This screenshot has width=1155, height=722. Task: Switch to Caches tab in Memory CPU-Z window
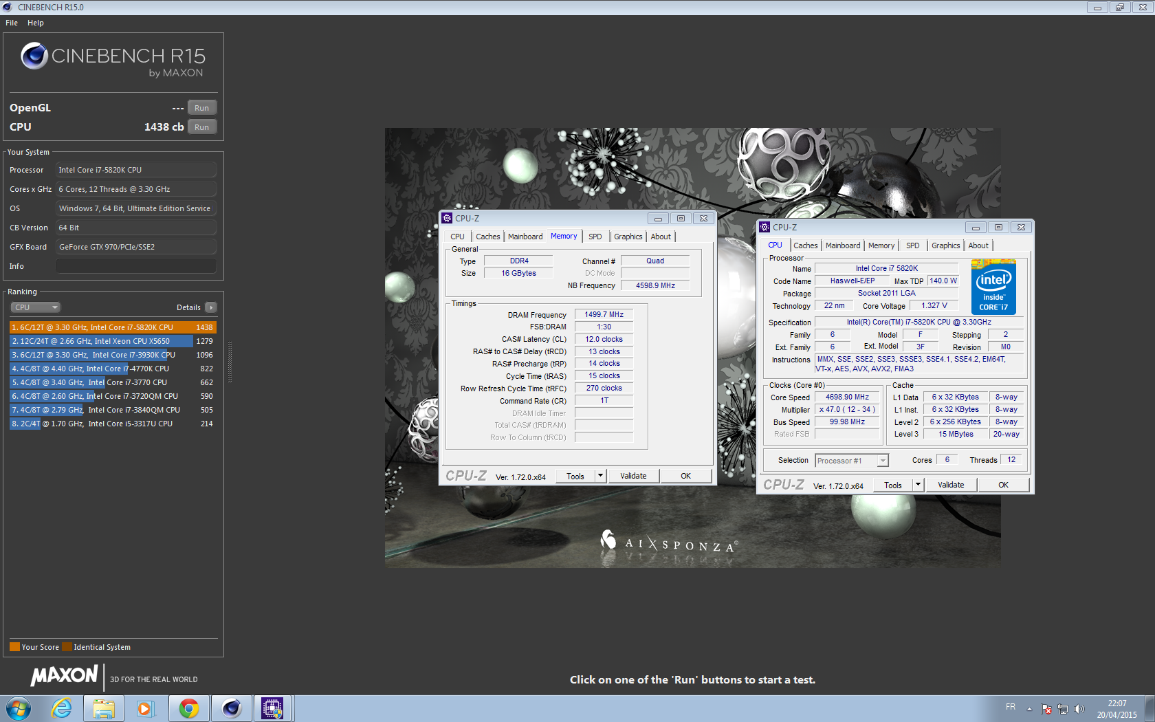click(x=488, y=237)
